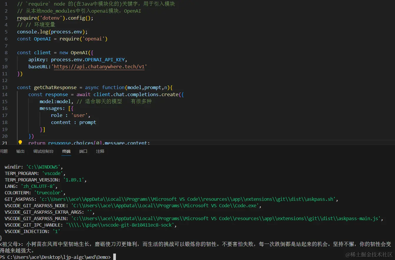Click the require('dotenv').config(); statement
The height and width of the screenshot is (260, 395).
[x=55, y=18]
